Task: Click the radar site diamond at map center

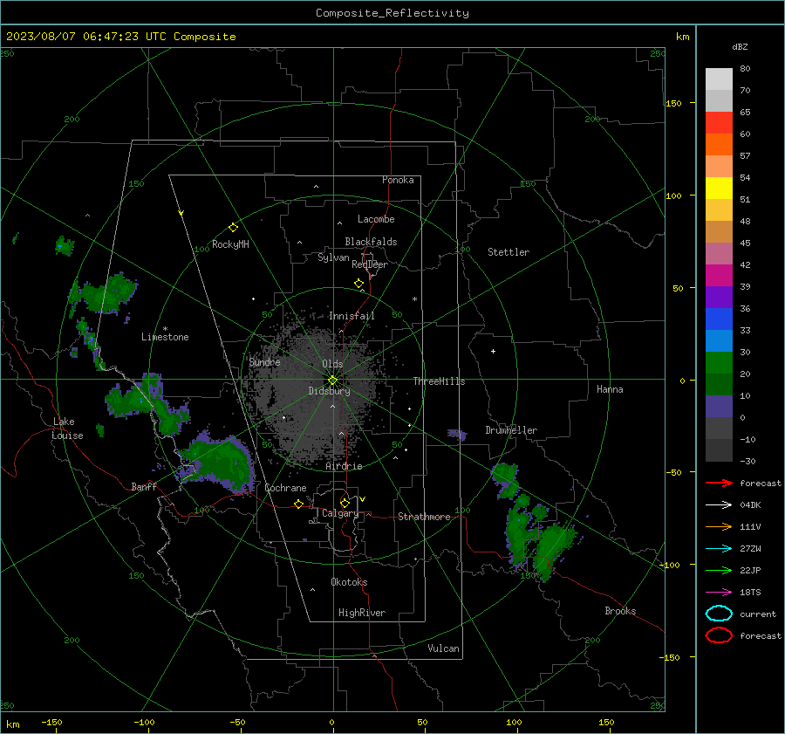Action: 332,381
